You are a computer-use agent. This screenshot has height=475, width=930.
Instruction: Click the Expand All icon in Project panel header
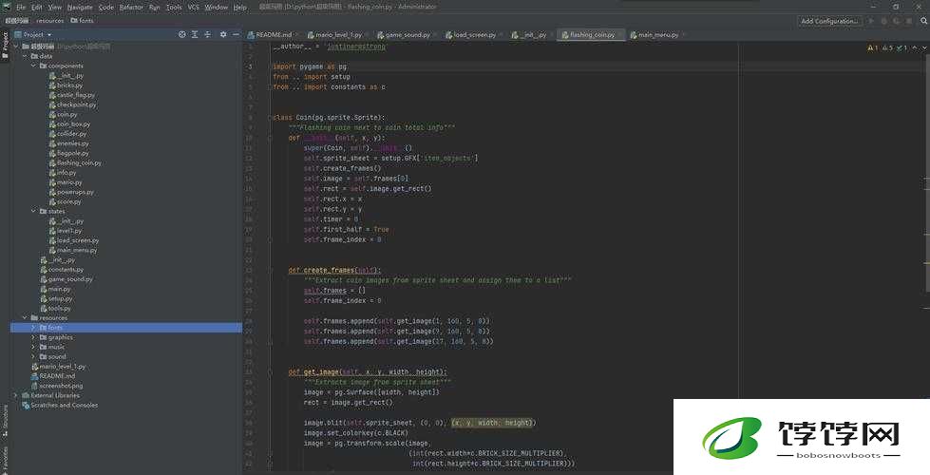195,34
